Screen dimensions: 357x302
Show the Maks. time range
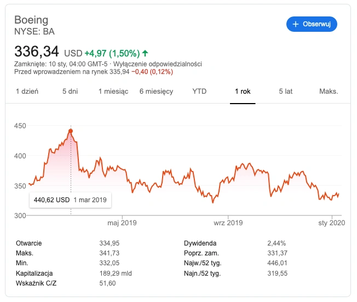click(x=329, y=92)
